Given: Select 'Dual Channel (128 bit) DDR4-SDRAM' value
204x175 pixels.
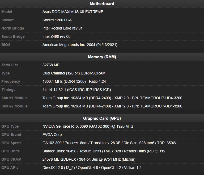Looking at the screenshot, I should [74, 73].
